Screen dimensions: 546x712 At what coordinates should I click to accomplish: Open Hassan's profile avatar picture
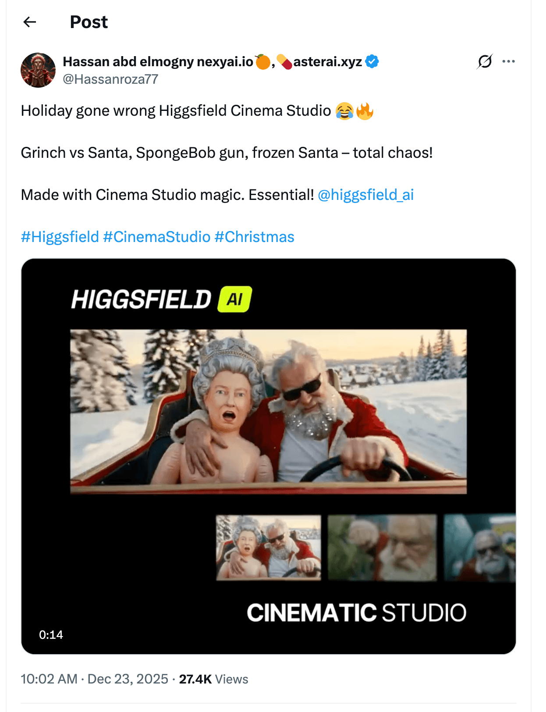click(38, 70)
